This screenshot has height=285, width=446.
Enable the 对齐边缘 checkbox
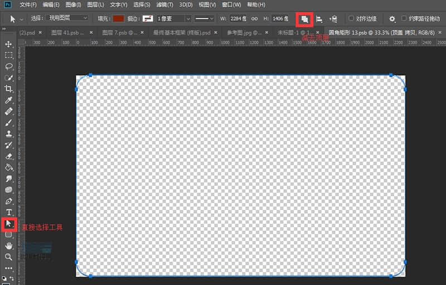click(351, 18)
